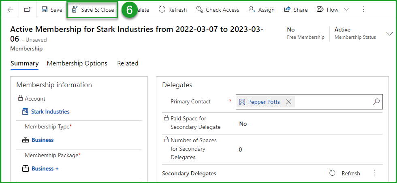The height and width of the screenshot is (183, 397).
Task: Assign the membership record
Action: 261,10
